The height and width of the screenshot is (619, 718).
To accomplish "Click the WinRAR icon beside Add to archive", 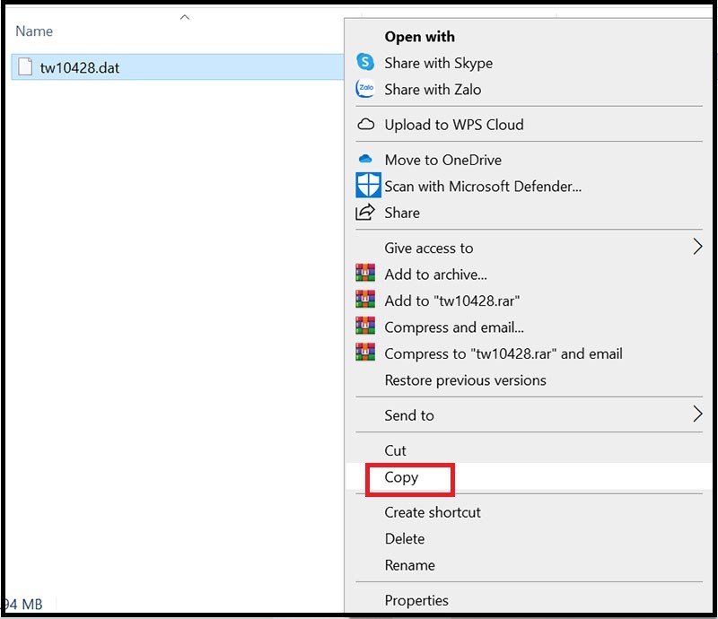I will (x=365, y=275).
